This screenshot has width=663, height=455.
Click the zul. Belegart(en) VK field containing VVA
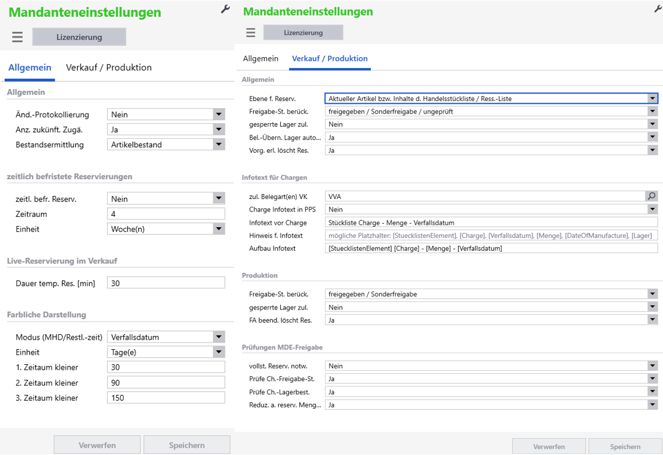(x=485, y=196)
